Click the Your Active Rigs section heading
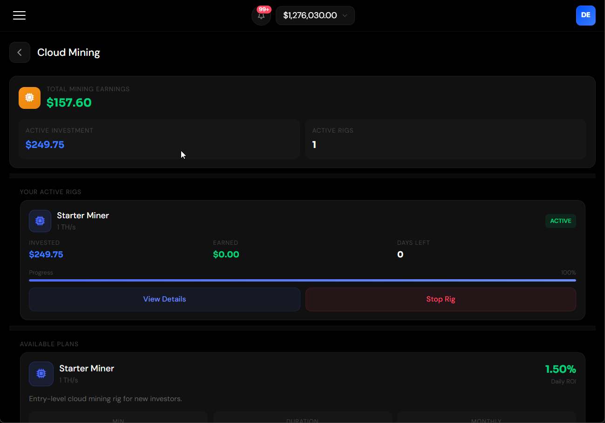This screenshot has height=423, width=605. [x=50, y=192]
